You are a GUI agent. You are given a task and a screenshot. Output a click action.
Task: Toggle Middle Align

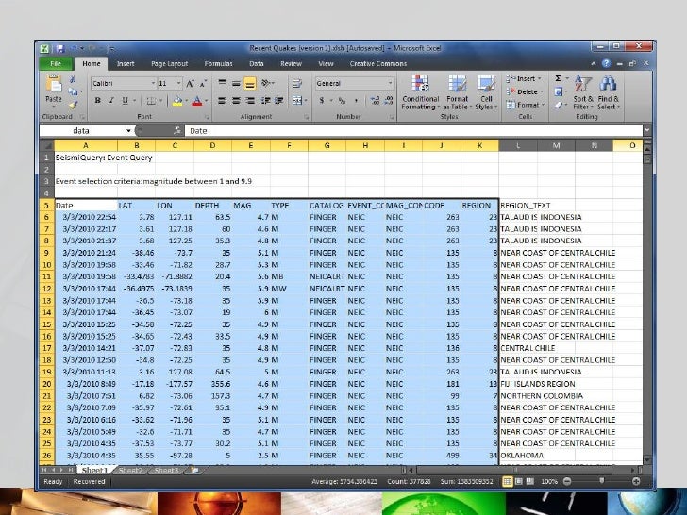pos(236,83)
